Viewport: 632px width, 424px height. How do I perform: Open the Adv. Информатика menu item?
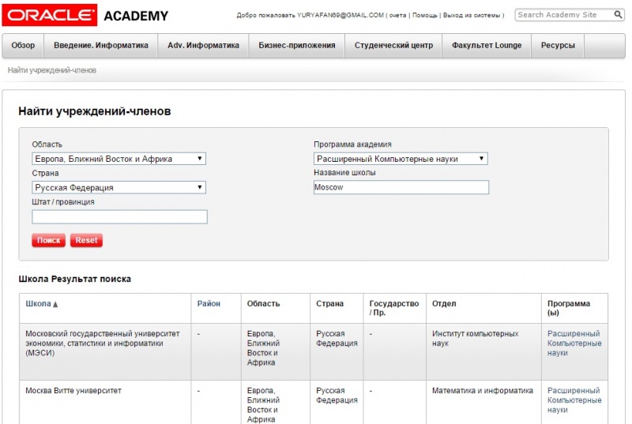[203, 46]
